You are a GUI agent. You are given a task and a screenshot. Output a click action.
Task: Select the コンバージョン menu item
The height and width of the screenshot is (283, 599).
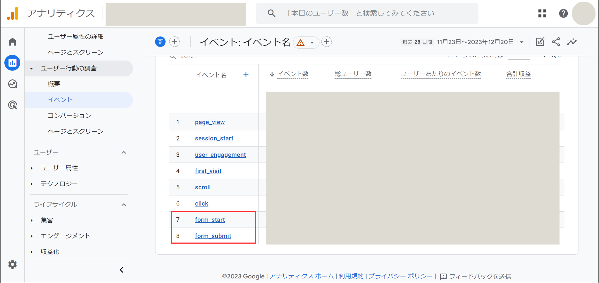[x=69, y=116]
